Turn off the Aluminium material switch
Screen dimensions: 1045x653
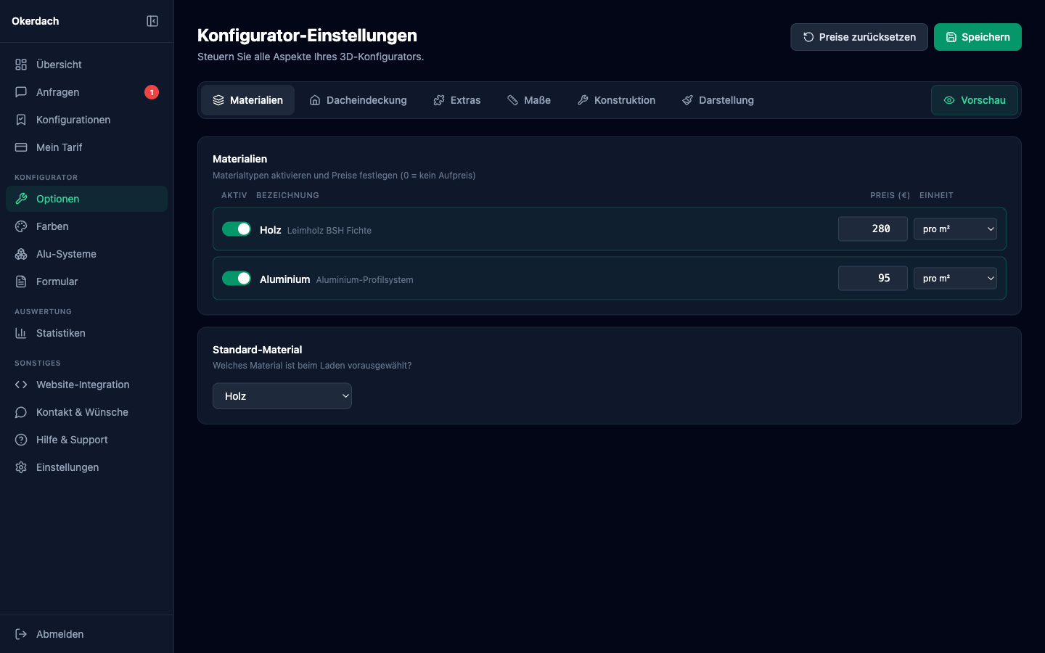pos(237,278)
